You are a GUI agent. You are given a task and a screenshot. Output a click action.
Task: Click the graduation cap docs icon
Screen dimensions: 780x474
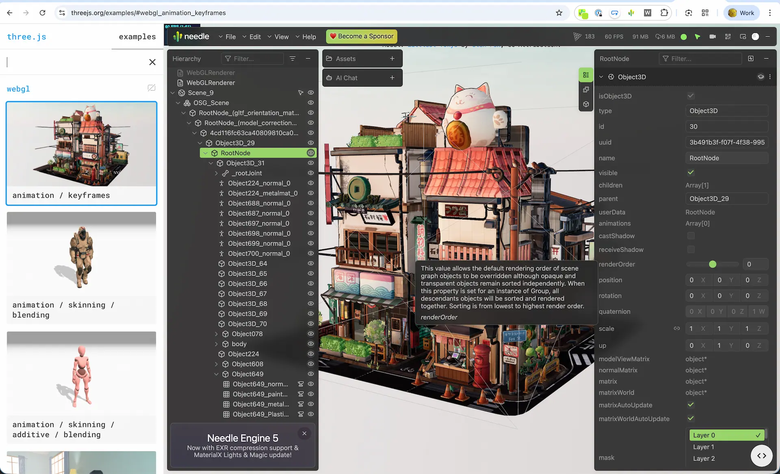coord(760,77)
